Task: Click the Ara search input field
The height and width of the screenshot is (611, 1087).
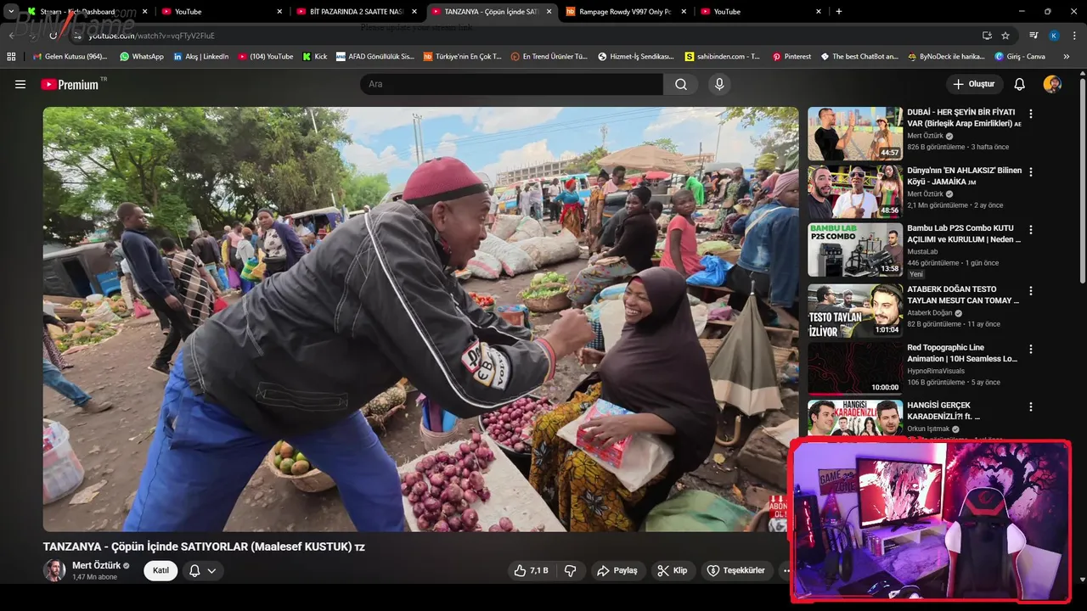Action: coord(511,84)
